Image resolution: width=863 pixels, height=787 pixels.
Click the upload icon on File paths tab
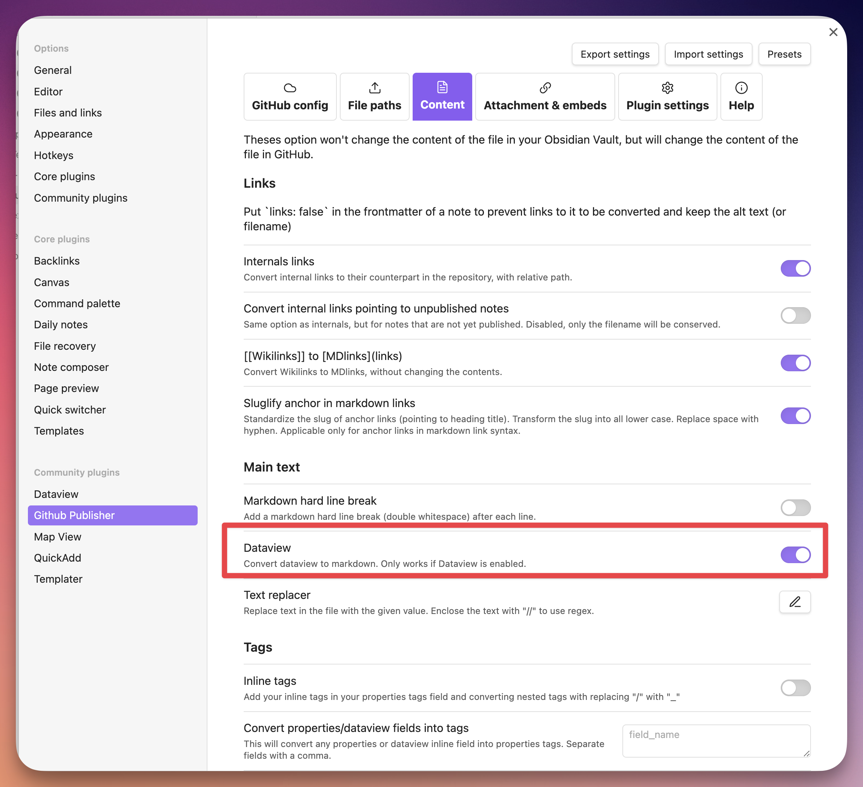pos(375,88)
